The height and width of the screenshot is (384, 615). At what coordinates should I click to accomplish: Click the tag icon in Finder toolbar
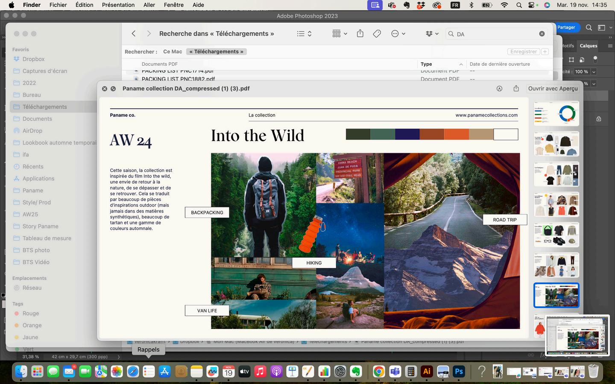pos(377,34)
